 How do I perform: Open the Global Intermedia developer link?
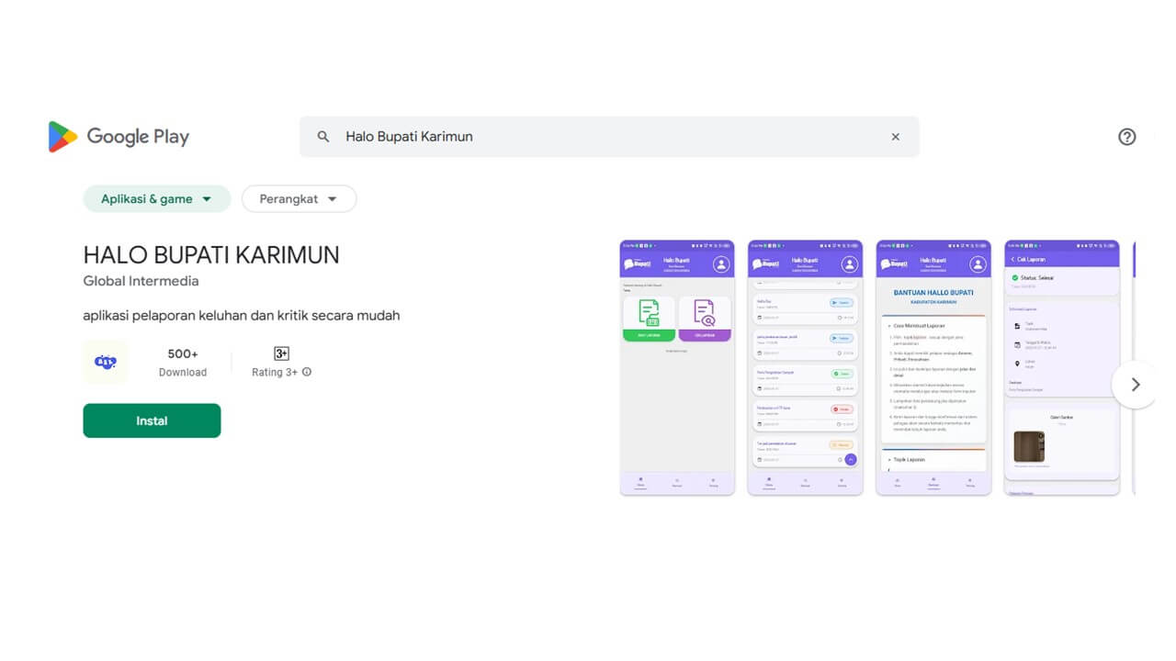click(x=141, y=281)
